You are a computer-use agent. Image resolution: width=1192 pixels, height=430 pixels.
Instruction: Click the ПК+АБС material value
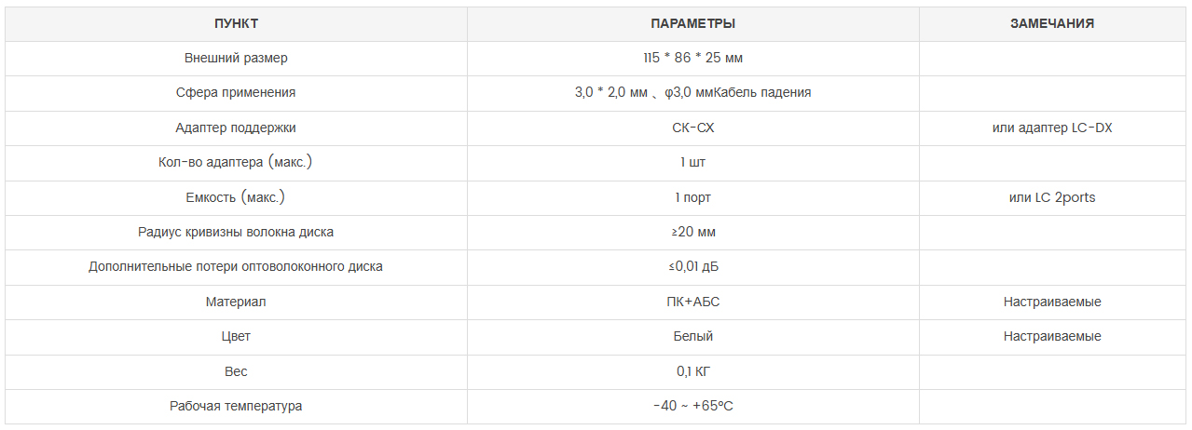pos(692,302)
